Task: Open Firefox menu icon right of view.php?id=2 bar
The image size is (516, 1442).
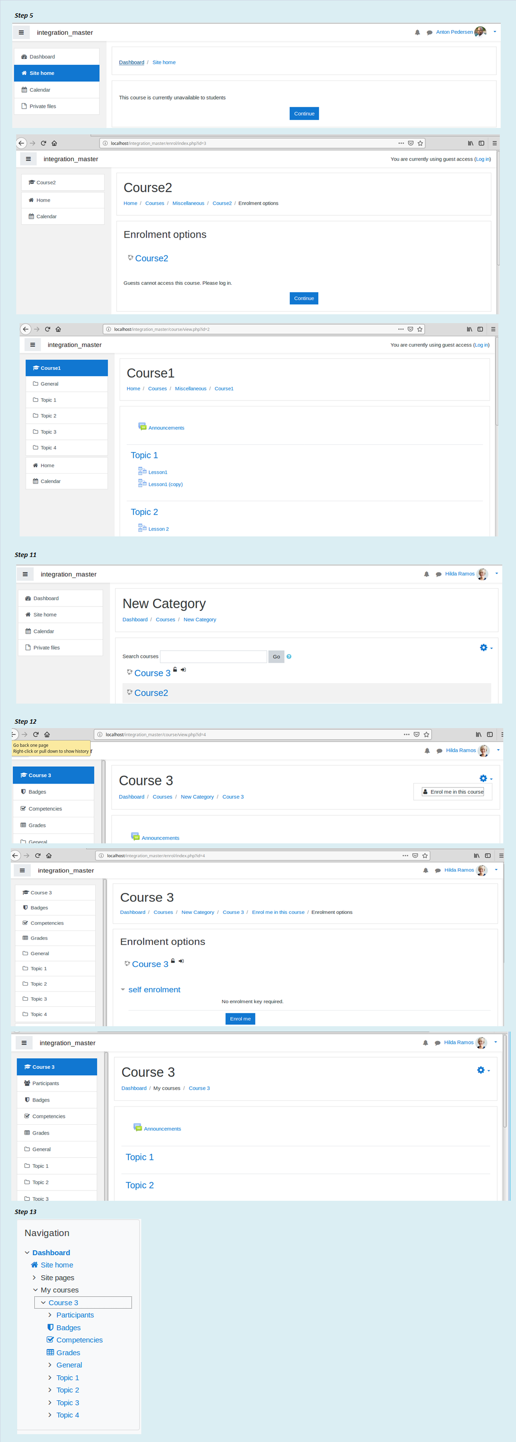Action: tap(493, 329)
